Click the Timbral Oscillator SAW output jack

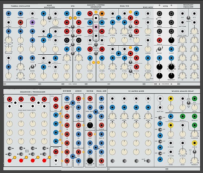click(9, 13)
